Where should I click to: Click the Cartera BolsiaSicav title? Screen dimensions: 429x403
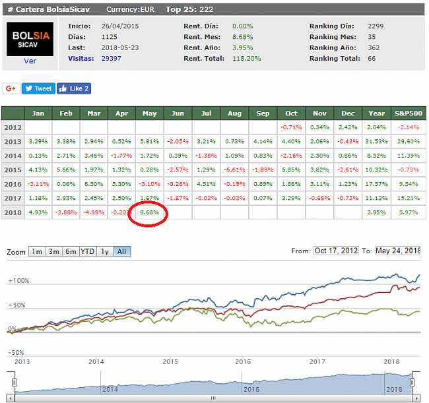(x=49, y=9)
